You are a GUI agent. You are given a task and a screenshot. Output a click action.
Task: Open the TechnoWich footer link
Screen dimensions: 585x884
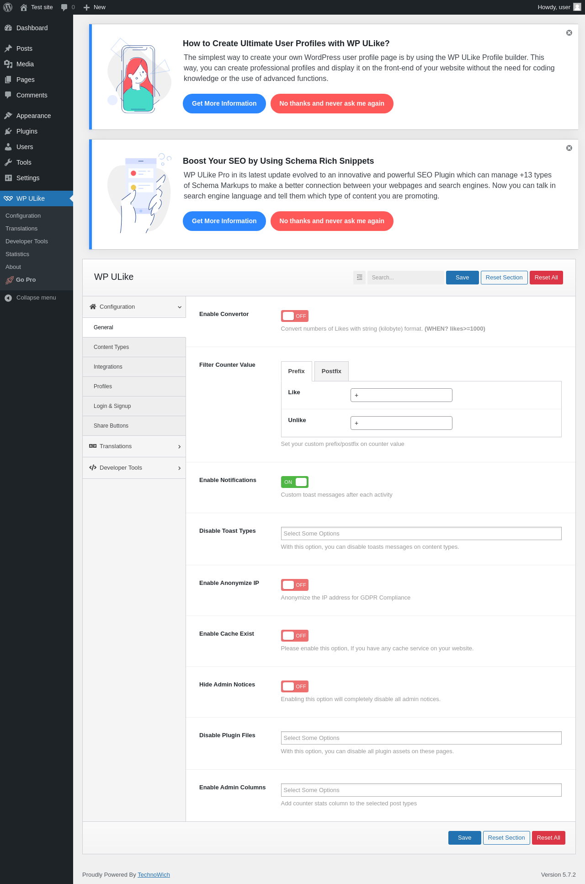pos(154,875)
